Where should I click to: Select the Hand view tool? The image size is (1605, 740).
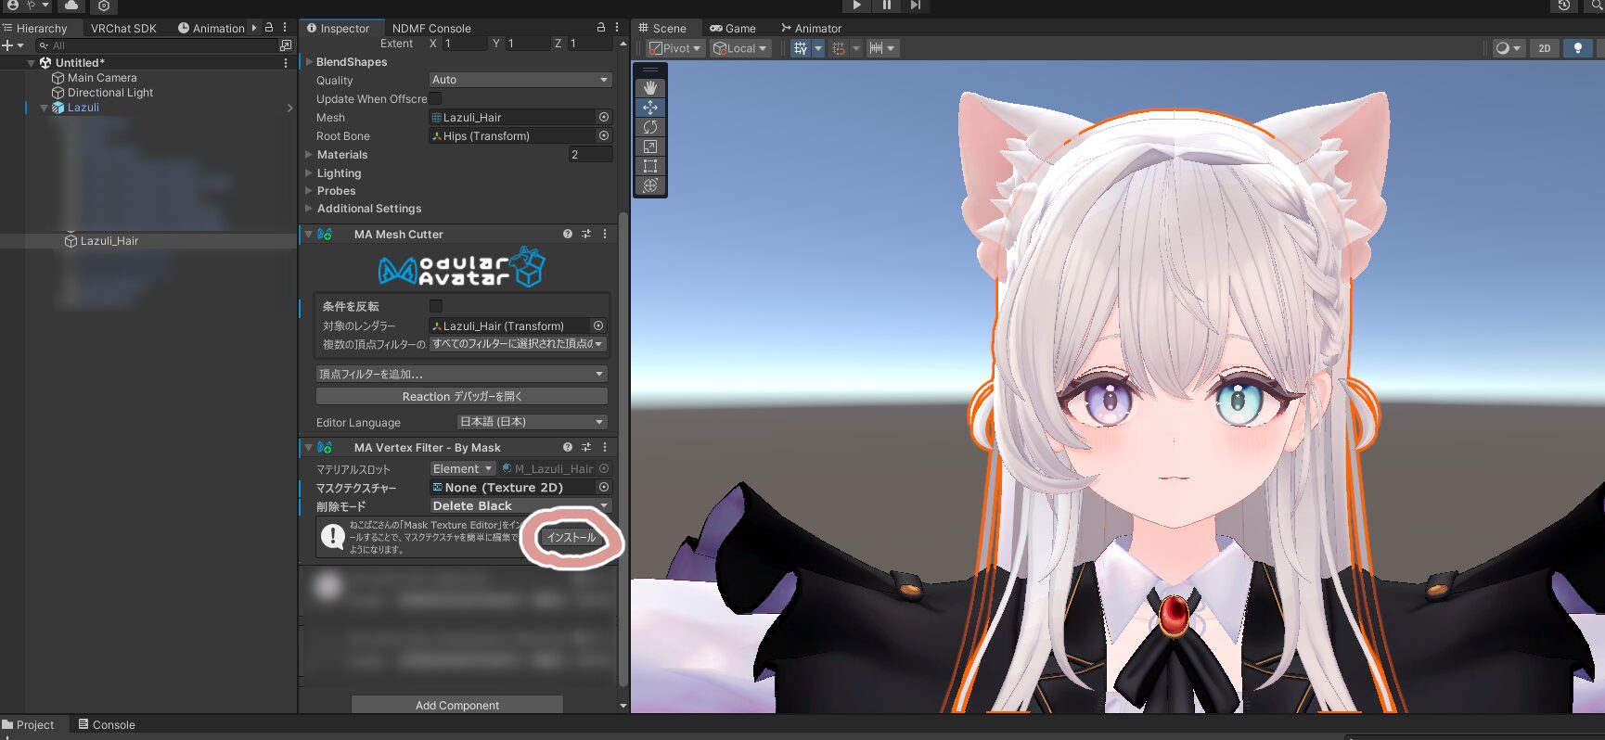click(649, 88)
